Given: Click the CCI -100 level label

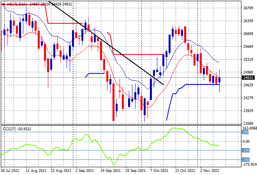Looking at the screenshot, I should click(x=246, y=150).
